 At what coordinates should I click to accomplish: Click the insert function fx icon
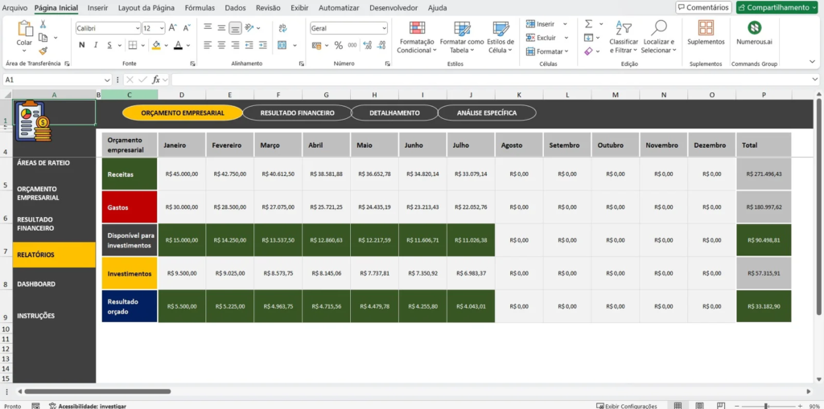156,80
